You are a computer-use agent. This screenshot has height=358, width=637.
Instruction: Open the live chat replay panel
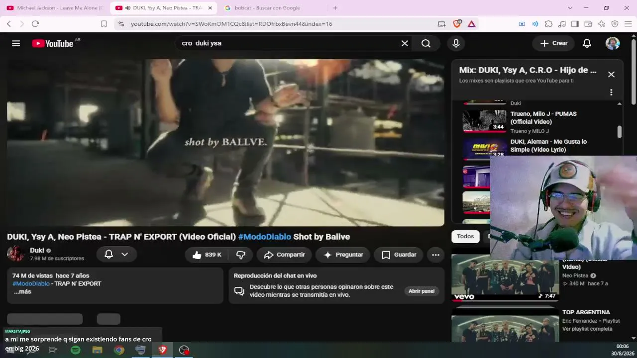click(x=422, y=291)
